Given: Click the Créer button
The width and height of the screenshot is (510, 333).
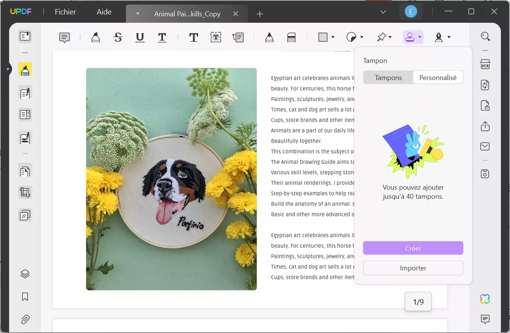Looking at the screenshot, I should click(x=413, y=248).
